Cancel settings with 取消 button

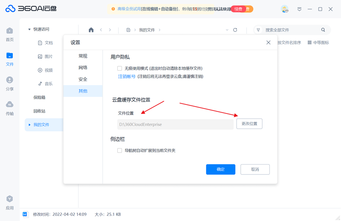tap(255, 169)
